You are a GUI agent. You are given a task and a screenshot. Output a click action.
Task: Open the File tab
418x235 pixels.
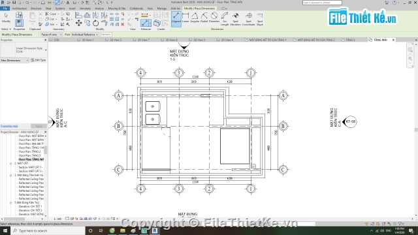coord(5,8)
